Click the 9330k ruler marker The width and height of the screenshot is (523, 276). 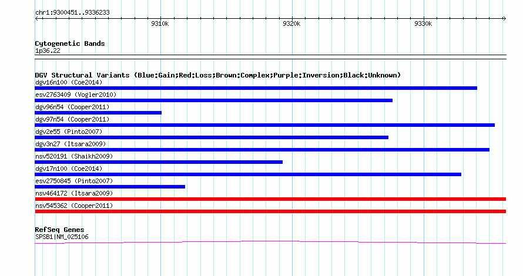(x=423, y=23)
